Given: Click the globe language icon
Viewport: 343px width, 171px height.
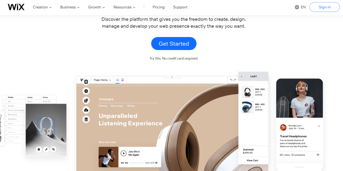Looking at the screenshot, I should click(x=297, y=7).
